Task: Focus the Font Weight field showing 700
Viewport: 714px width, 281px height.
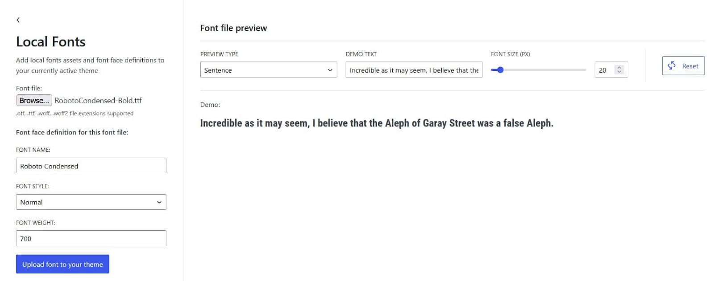Action: pos(91,238)
